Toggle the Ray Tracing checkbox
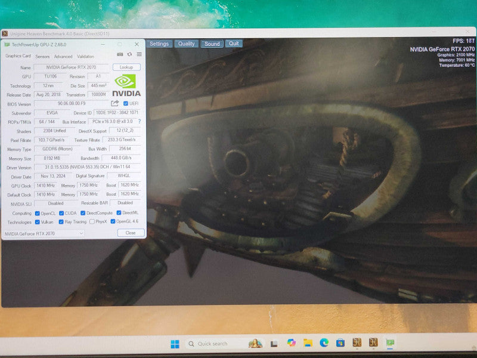Screen dimensions: 477x358 (x=61, y=222)
